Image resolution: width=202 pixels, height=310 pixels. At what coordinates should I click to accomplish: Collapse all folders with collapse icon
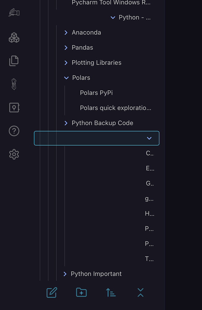coord(141,292)
